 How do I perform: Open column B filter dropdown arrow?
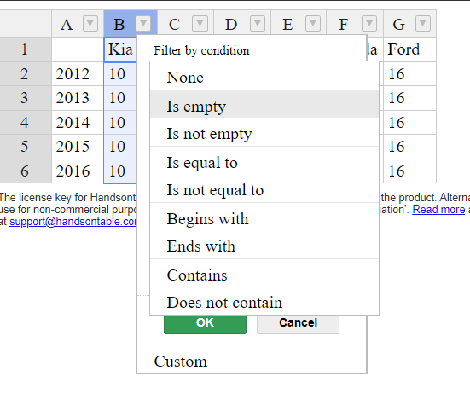pyautogui.click(x=143, y=24)
